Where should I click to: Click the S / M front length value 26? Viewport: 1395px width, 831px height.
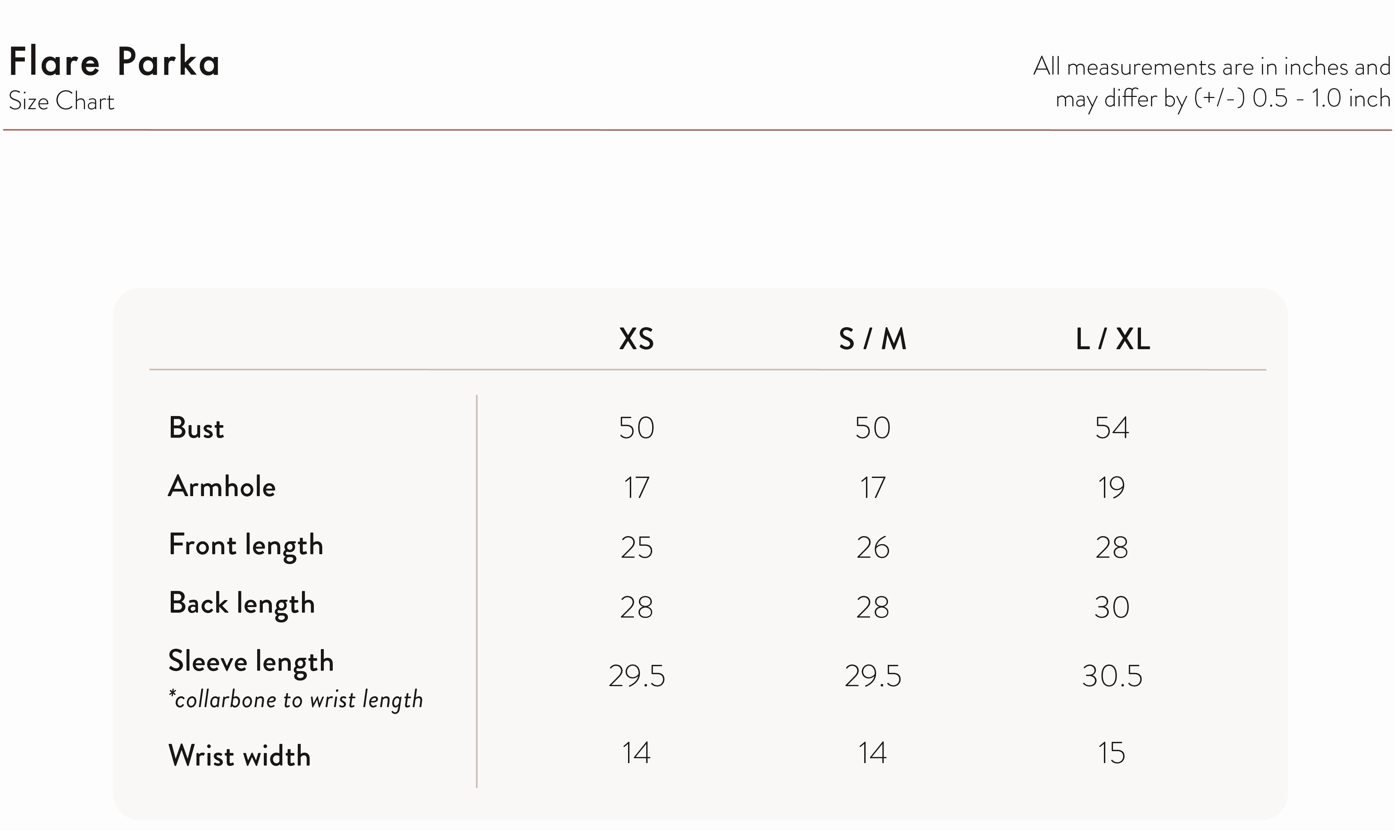873,547
